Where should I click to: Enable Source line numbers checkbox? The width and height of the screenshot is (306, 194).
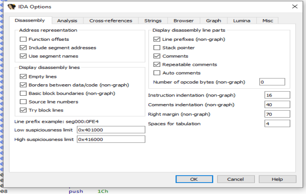[23, 102]
